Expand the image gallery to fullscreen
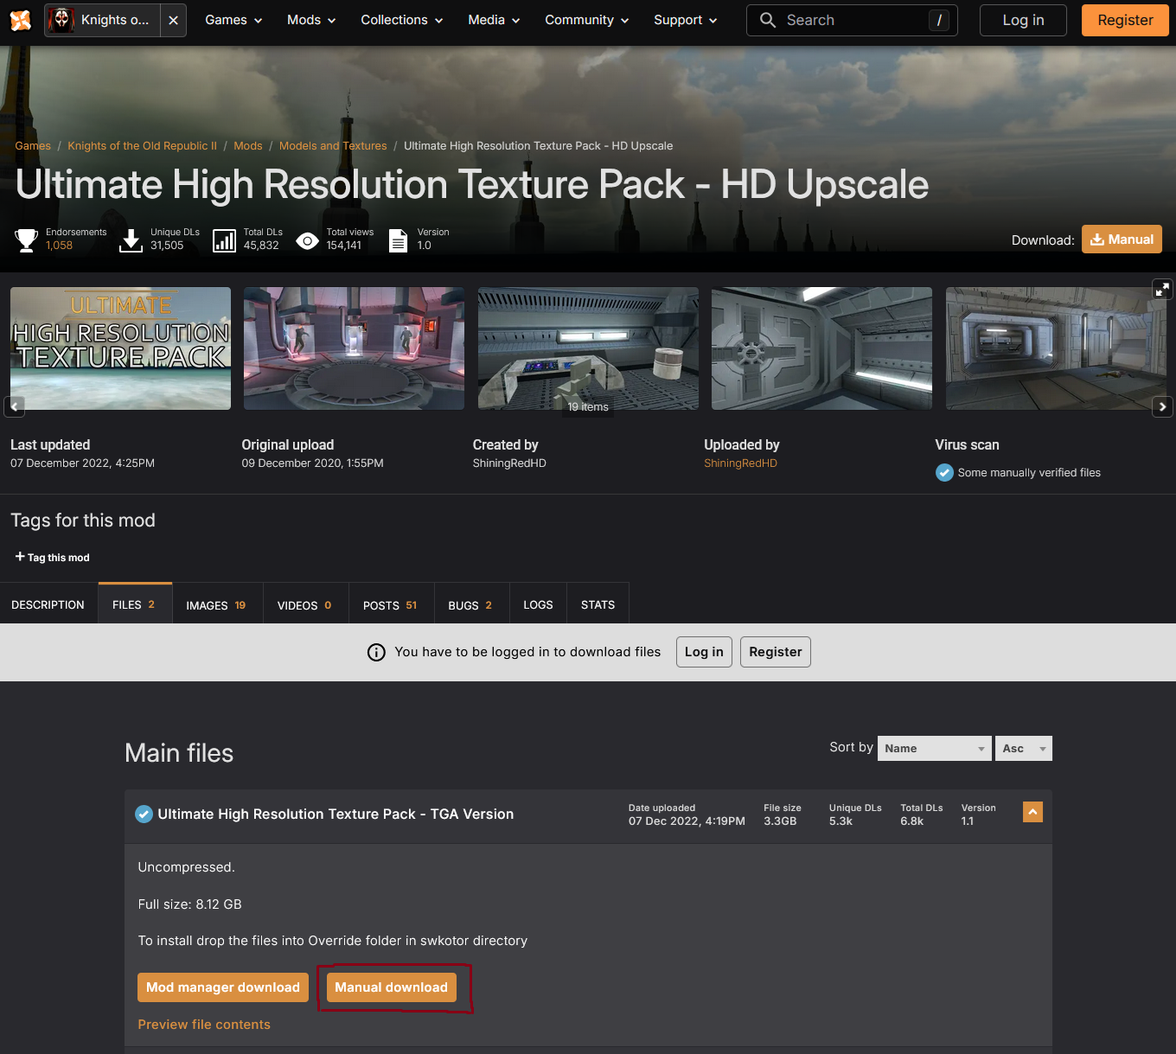Screen dimensions: 1176x1054 click(x=1162, y=290)
